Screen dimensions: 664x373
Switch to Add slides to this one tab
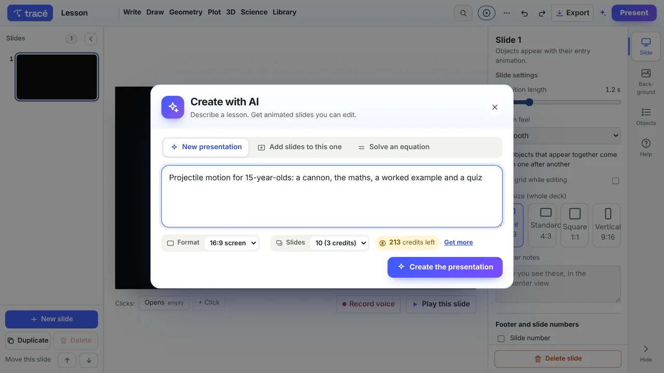point(300,147)
